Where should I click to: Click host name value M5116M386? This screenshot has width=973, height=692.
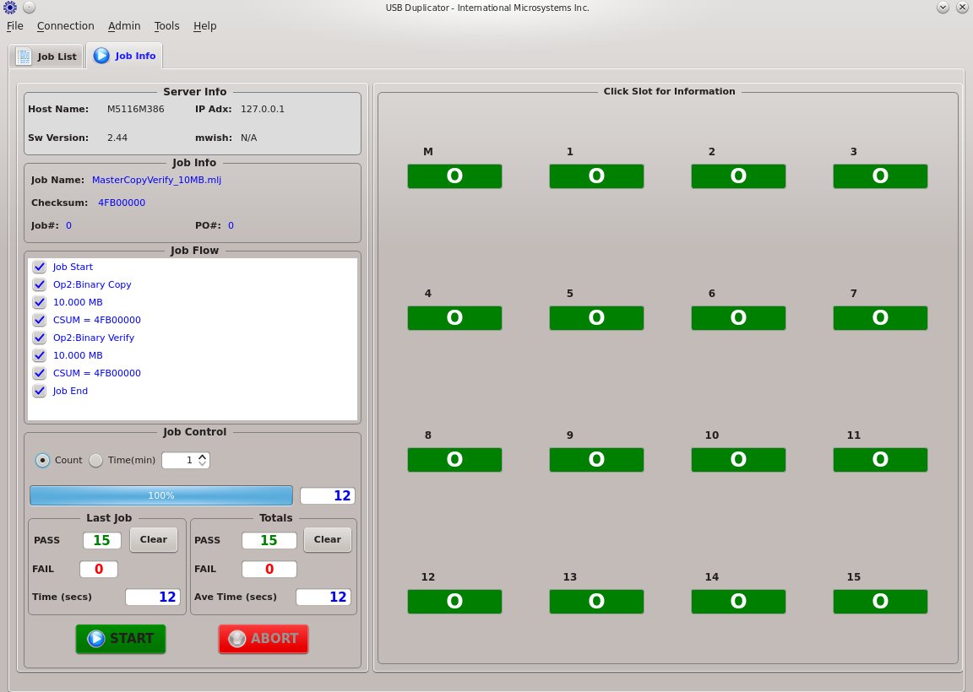pyautogui.click(x=136, y=109)
